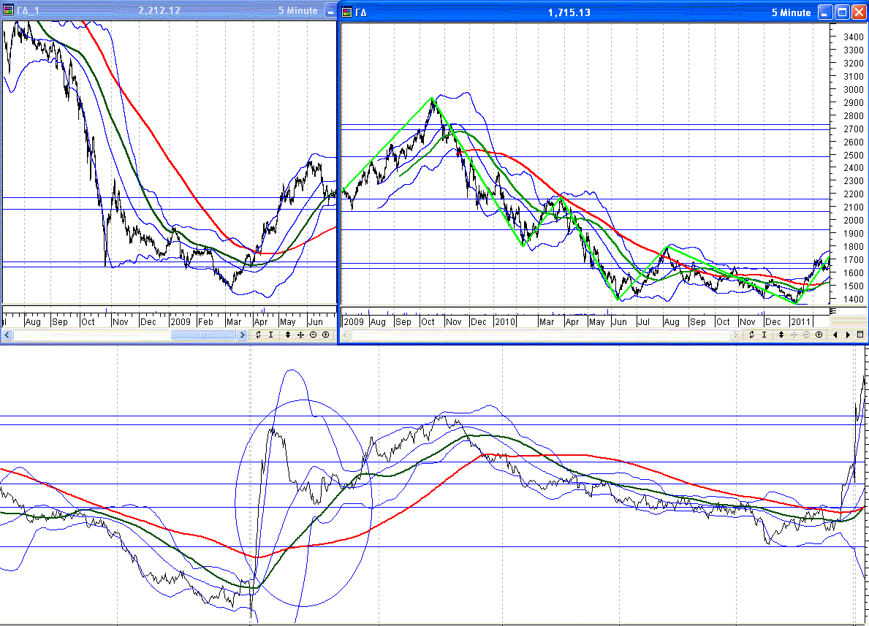Zoom out the left chart with minus icon

(313, 335)
